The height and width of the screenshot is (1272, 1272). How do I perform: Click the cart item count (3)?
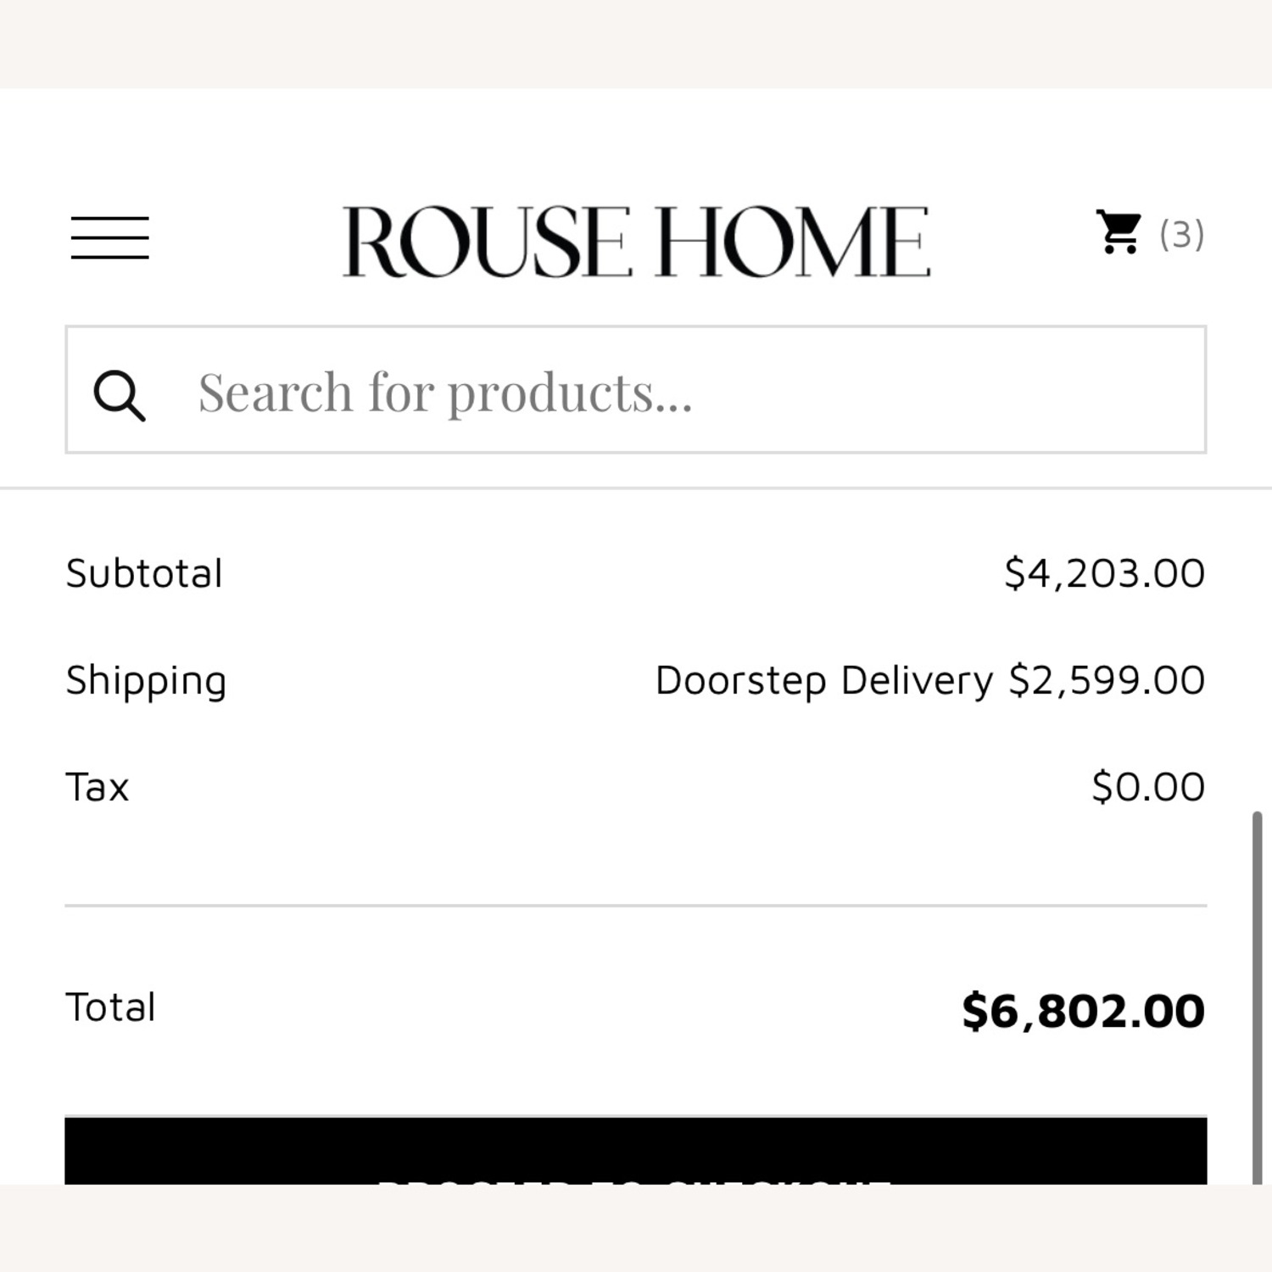click(x=1181, y=234)
